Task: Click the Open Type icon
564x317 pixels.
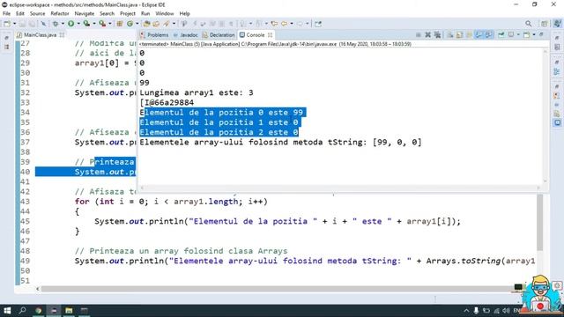Action: (x=146, y=24)
